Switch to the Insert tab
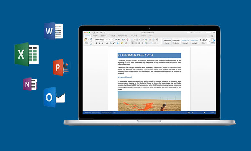The image size is (251, 151). coord(95,36)
